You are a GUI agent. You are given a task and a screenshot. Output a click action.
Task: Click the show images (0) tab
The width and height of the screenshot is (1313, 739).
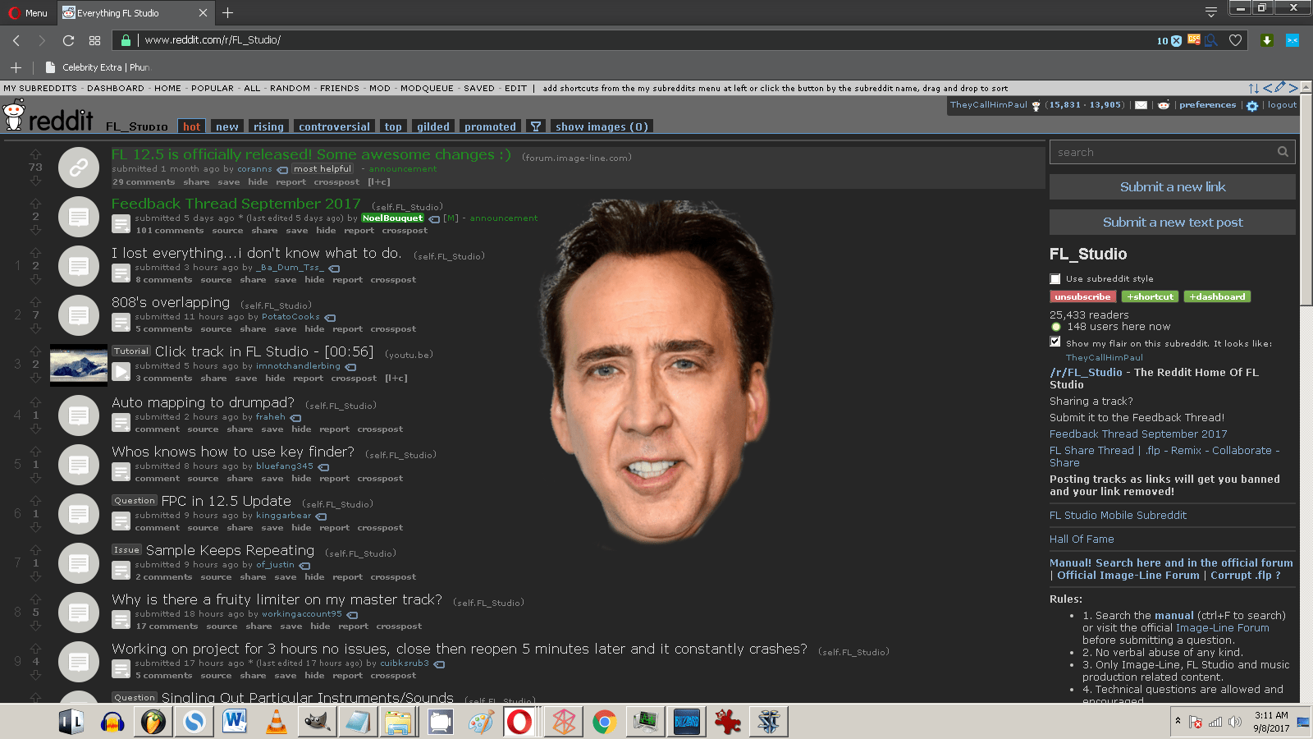coord(602,126)
